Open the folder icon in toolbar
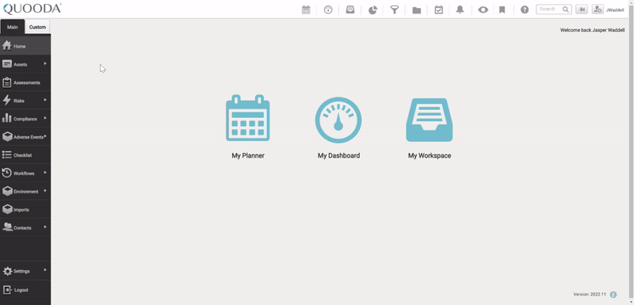The width and height of the screenshot is (634, 305). click(x=417, y=10)
